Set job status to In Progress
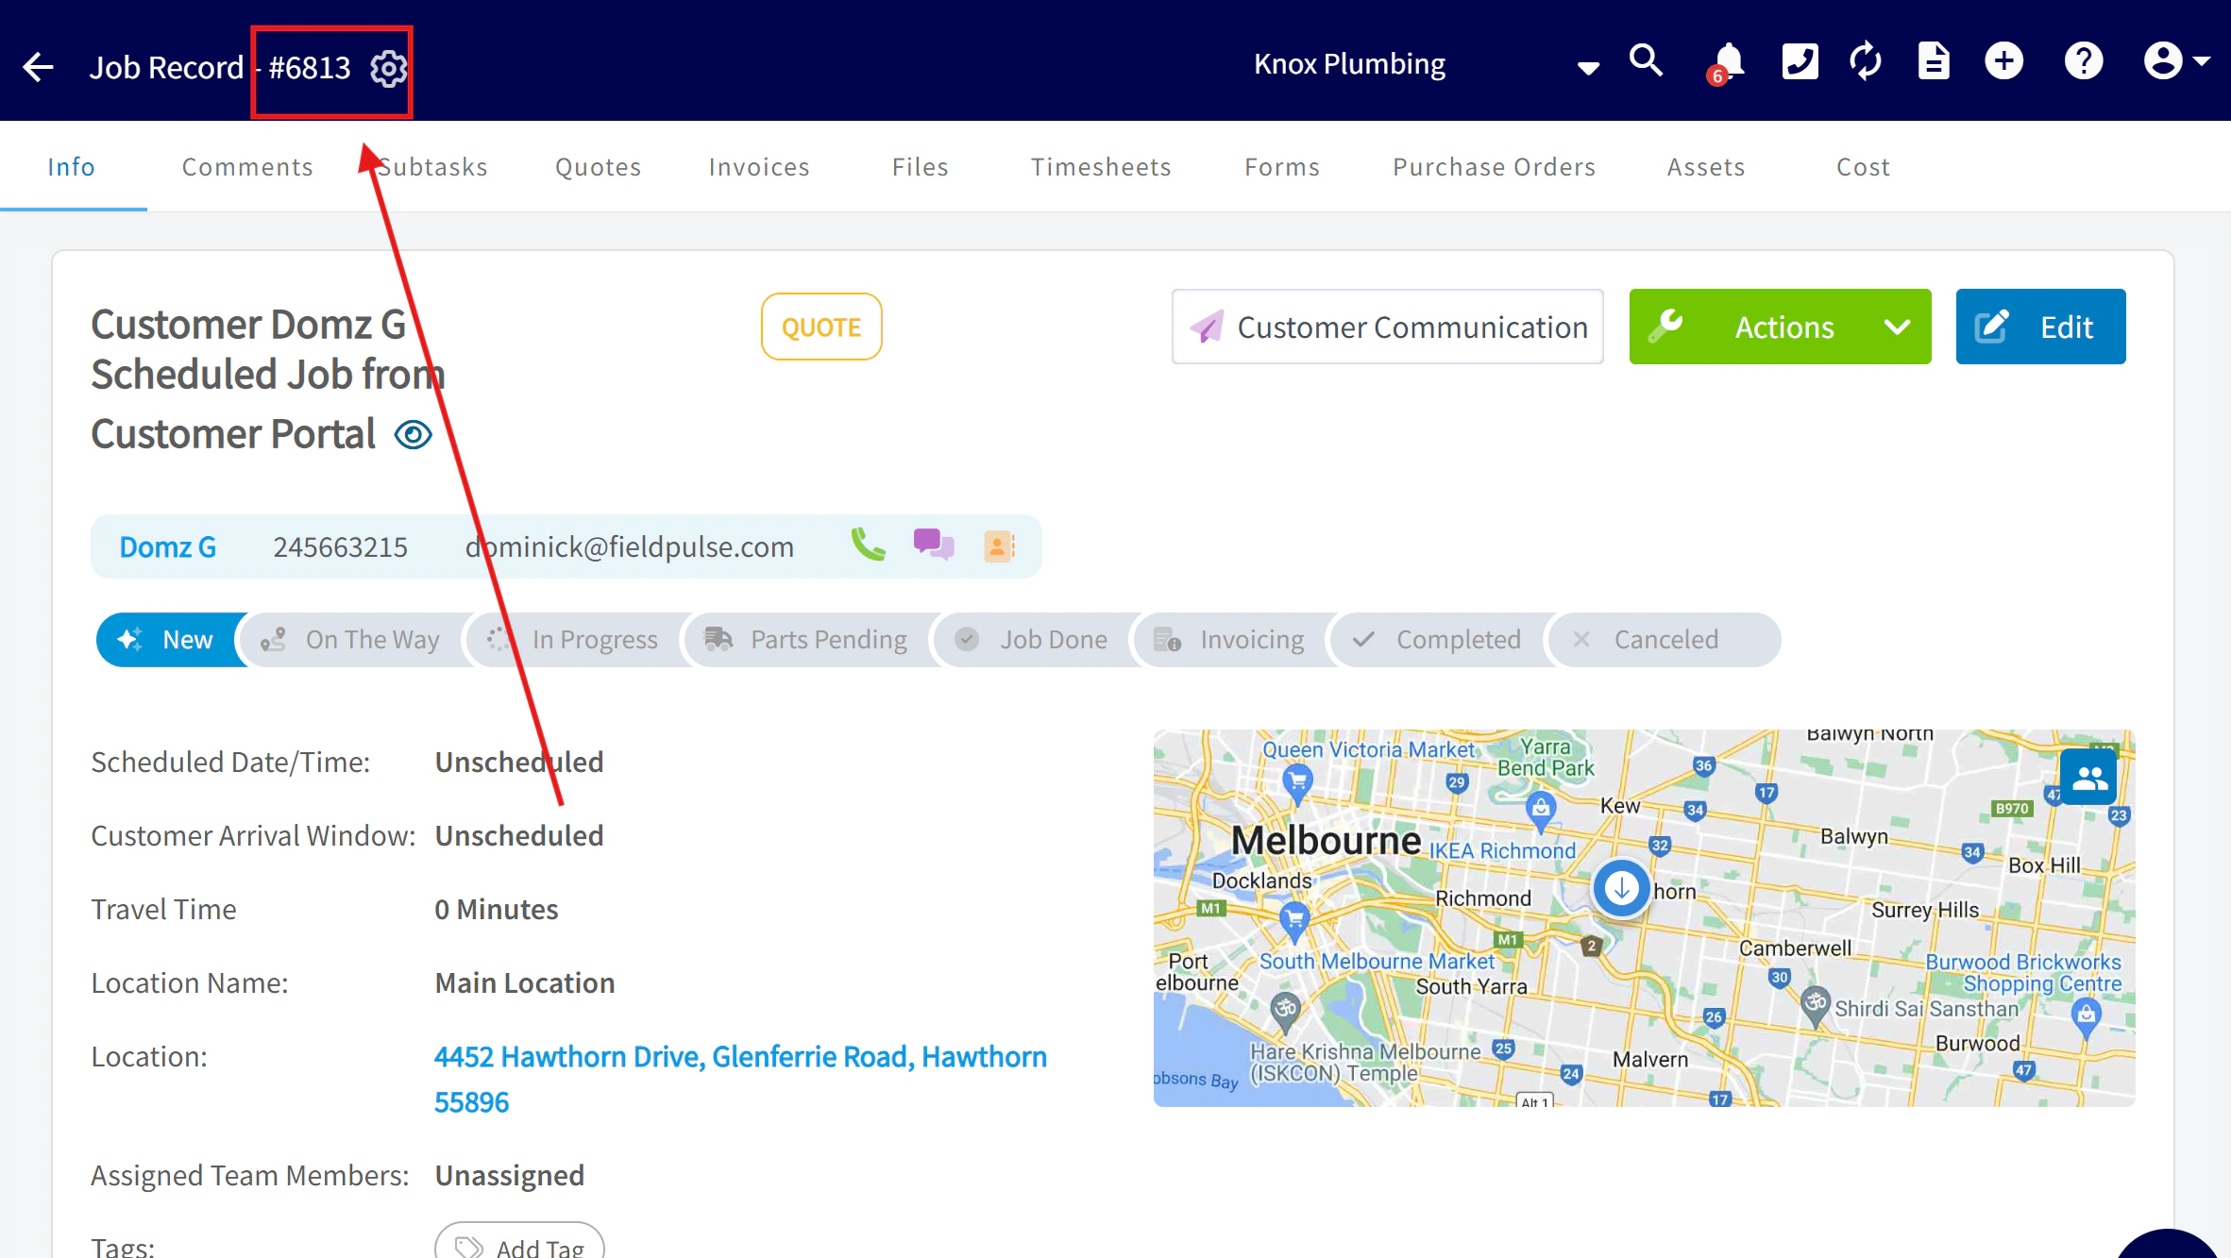Screen dimensions: 2231x1258 coord(576,640)
